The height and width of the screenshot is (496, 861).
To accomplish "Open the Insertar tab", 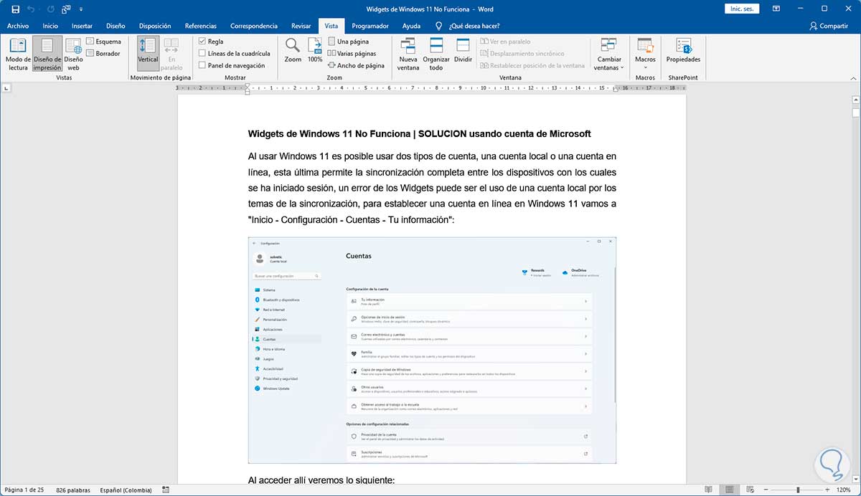I will point(82,26).
